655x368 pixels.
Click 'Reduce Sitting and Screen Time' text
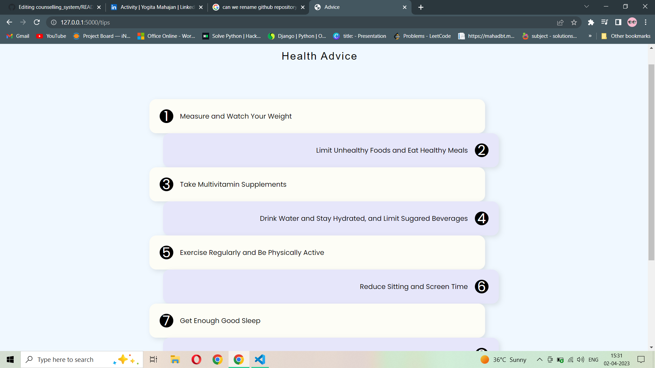pyautogui.click(x=413, y=287)
